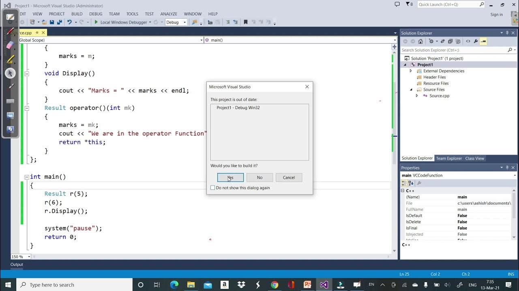Click the Quick Launch search box

451,4
